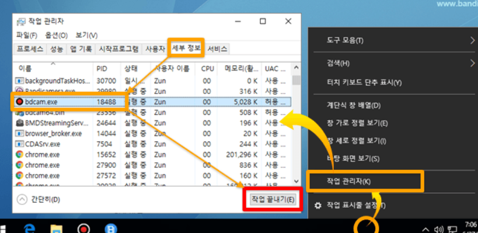Open the 보기(V) menu
Image resolution: width=478 pixels, height=233 pixels.
pyautogui.click(x=86, y=36)
